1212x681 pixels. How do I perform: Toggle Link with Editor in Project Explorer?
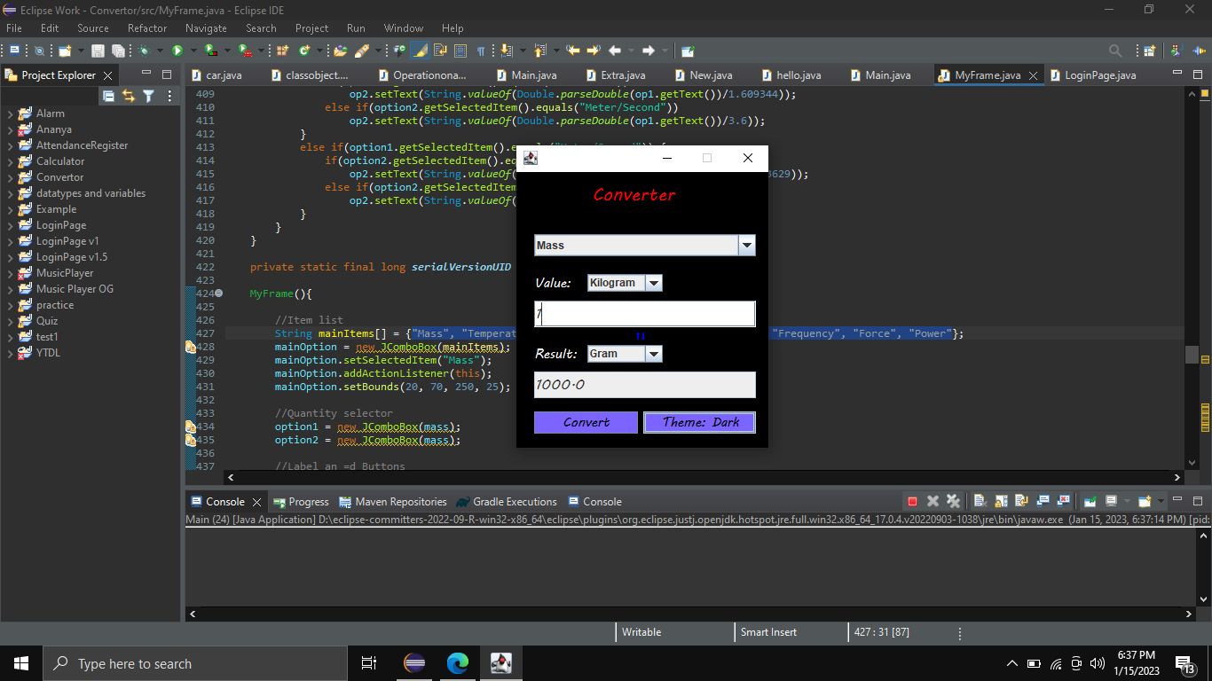point(129,96)
